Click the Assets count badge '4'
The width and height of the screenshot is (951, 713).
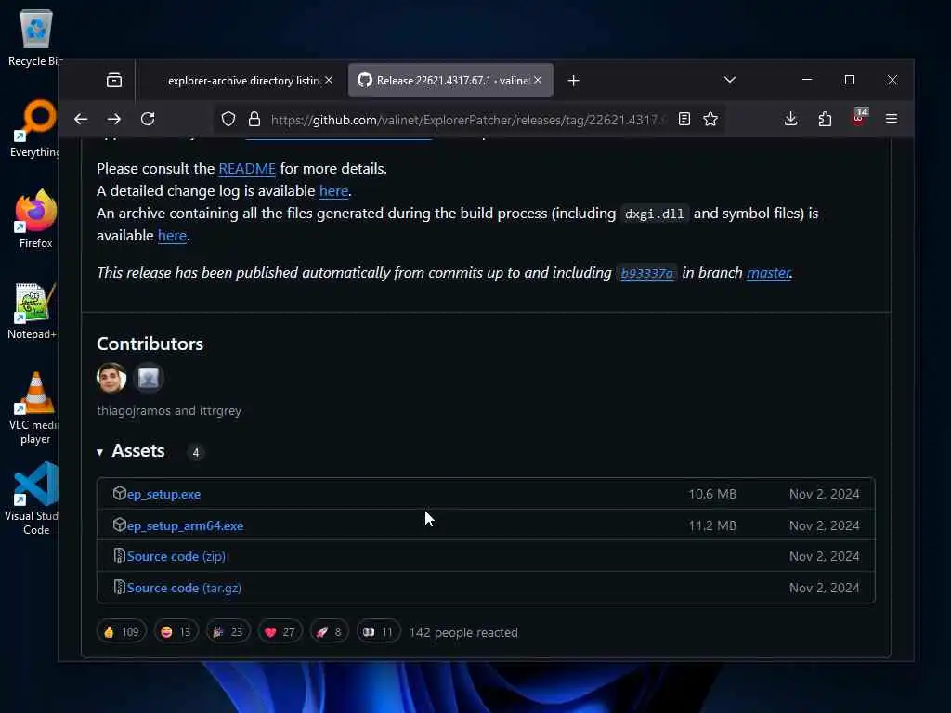point(195,452)
